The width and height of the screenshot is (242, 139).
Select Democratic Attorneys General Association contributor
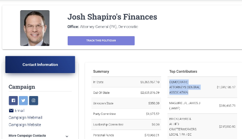[185, 87]
